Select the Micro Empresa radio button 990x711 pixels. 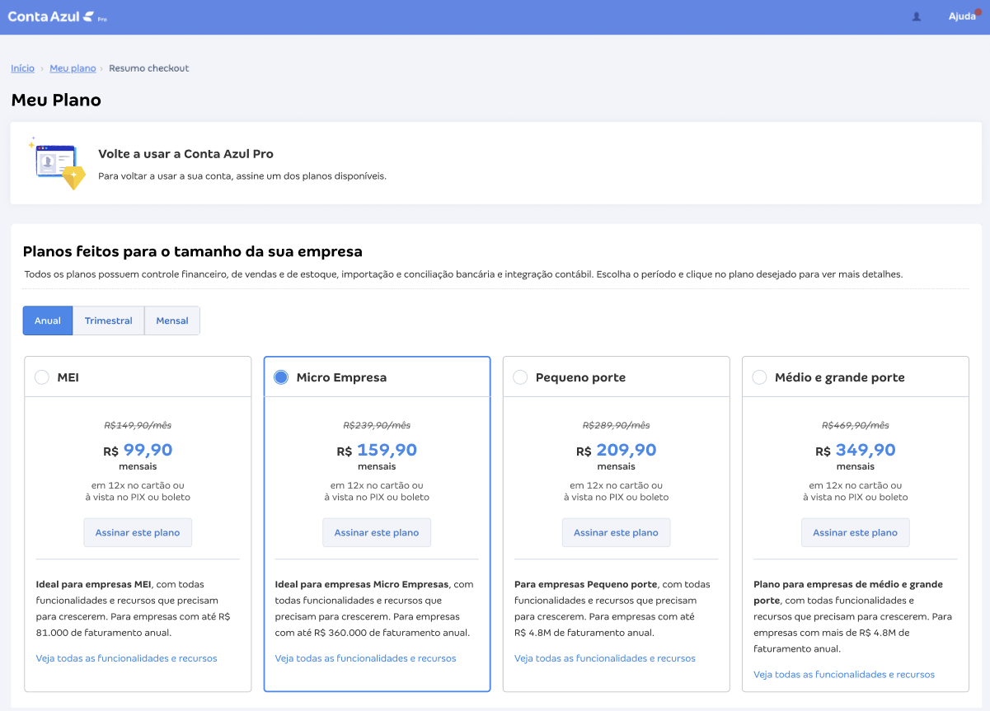pos(281,377)
